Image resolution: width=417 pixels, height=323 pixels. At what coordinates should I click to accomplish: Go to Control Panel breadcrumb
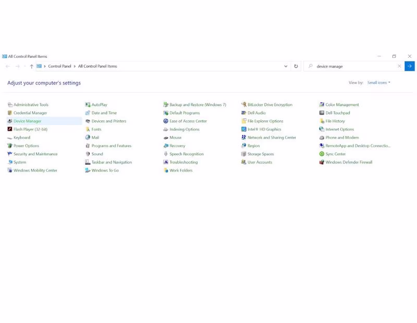click(59, 67)
